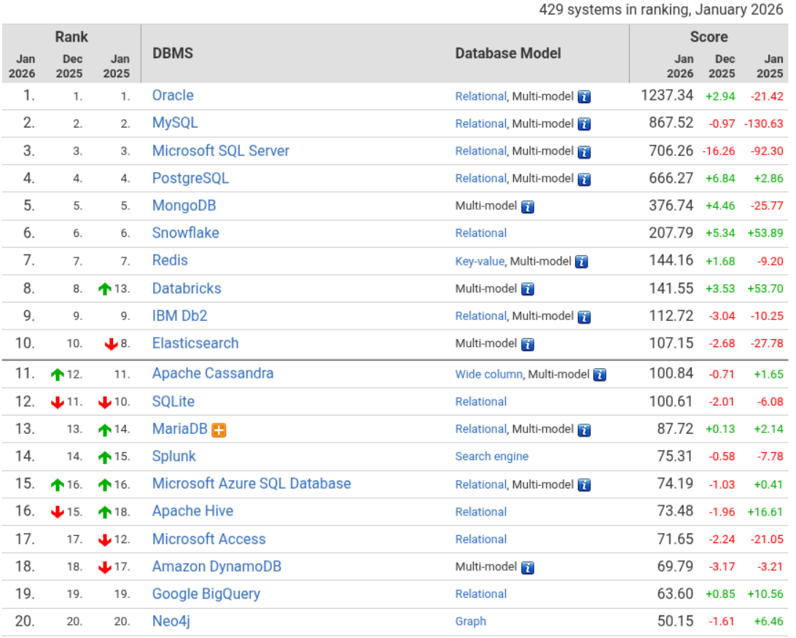Open the Microsoft Azure SQL Database link
Screen dimensions: 796x638
pyautogui.click(x=251, y=483)
